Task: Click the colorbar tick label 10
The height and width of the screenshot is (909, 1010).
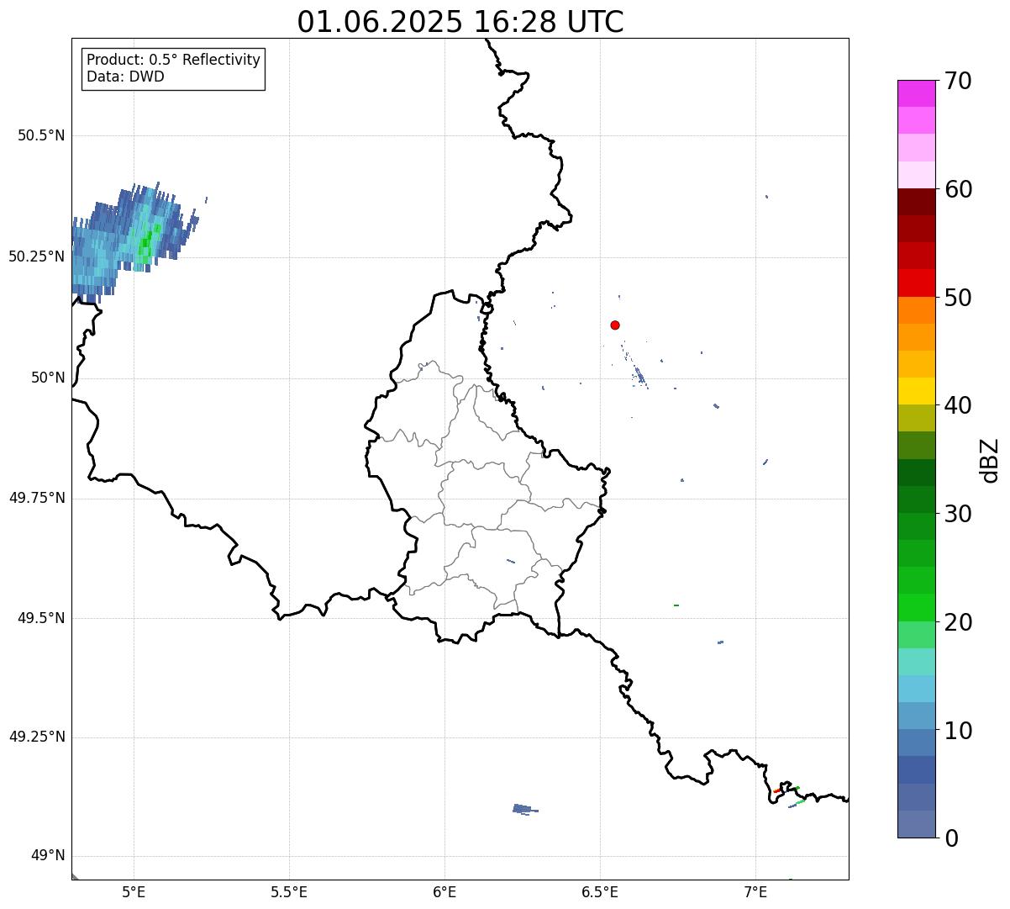Action: point(958,731)
